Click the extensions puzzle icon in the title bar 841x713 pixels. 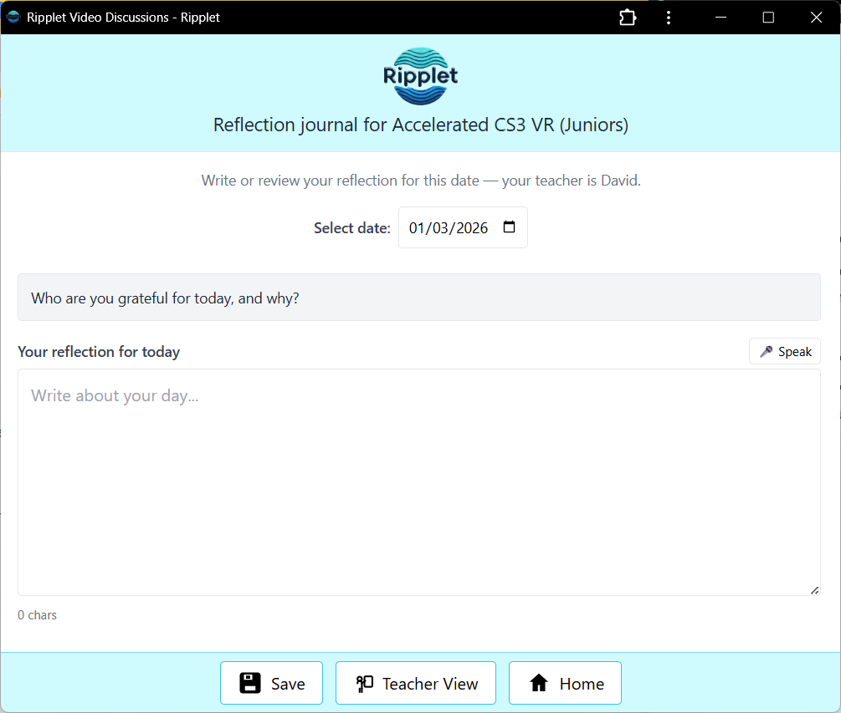click(x=628, y=17)
